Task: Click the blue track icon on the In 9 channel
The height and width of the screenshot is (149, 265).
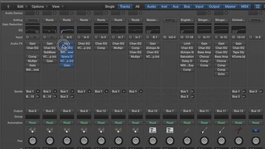Action: tap(256, 130)
